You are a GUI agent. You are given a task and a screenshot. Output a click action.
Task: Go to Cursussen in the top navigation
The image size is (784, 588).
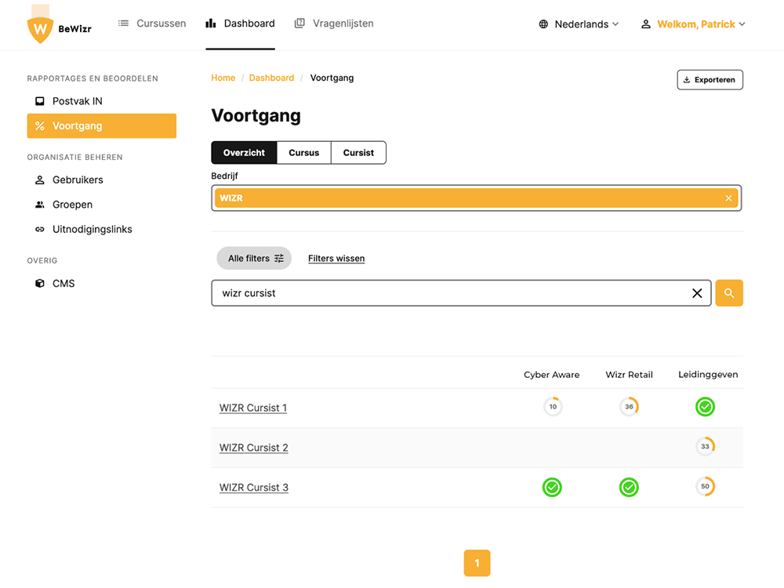[152, 24]
